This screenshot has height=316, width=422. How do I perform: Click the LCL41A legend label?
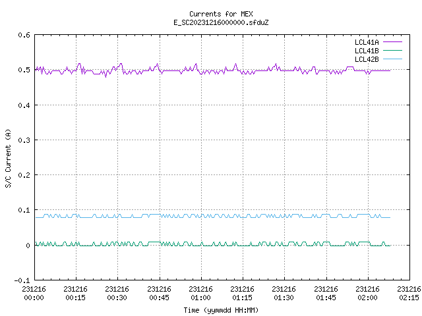click(x=367, y=42)
